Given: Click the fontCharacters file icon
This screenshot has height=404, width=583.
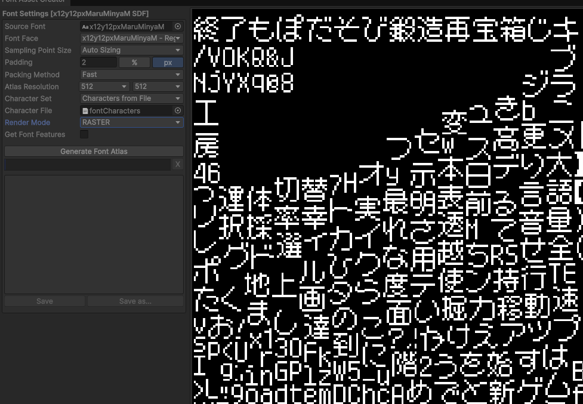Looking at the screenshot, I should (x=85, y=111).
